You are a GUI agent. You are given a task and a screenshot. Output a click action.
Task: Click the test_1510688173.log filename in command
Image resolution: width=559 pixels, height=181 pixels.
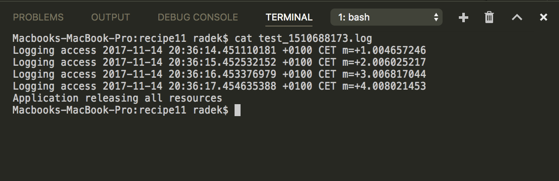pos(315,39)
